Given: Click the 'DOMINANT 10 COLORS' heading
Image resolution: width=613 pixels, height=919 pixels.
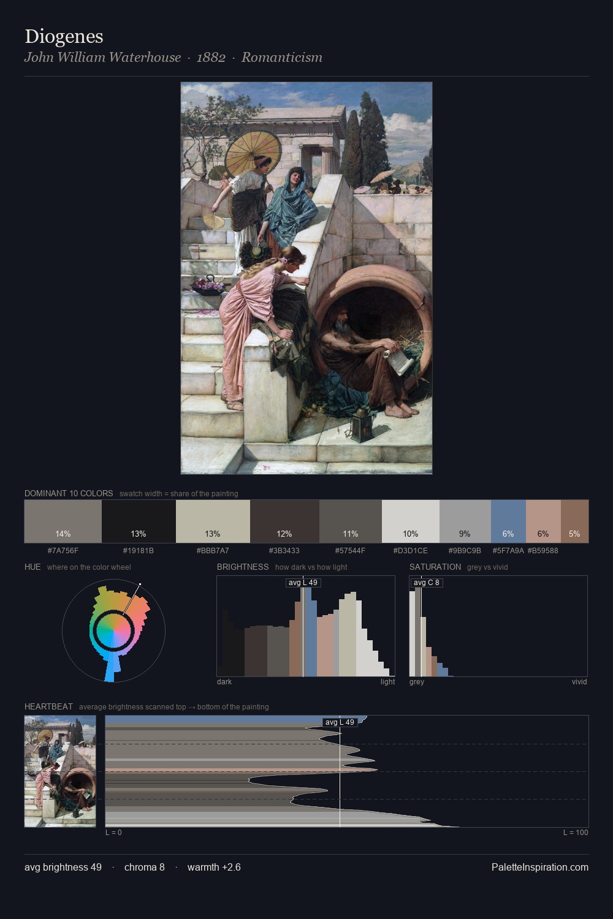Looking at the screenshot, I should coord(69,493).
